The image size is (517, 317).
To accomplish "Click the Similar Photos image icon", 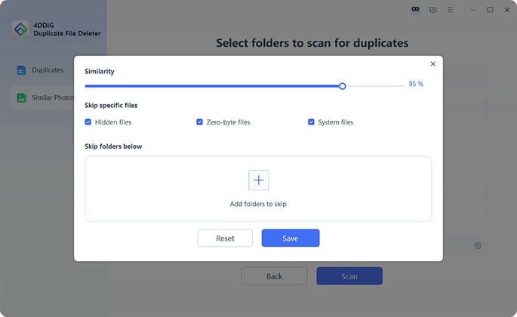I will [x=21, y=97].
